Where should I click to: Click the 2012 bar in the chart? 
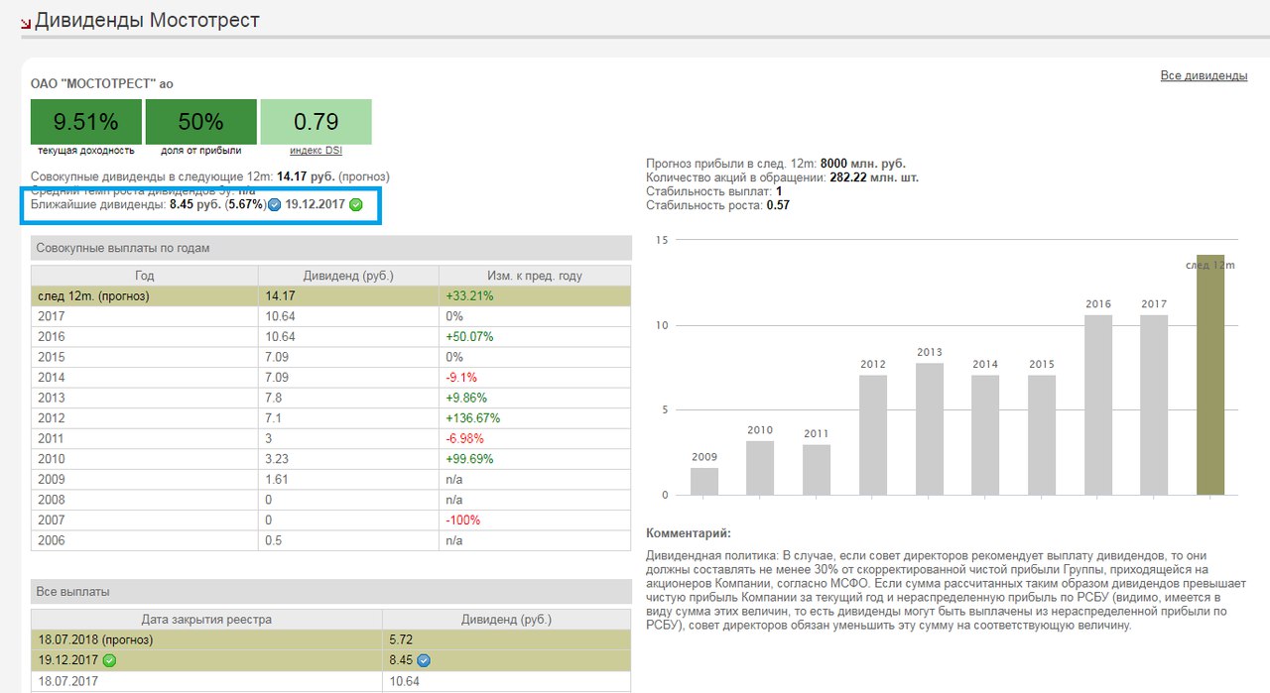(873, 435)
